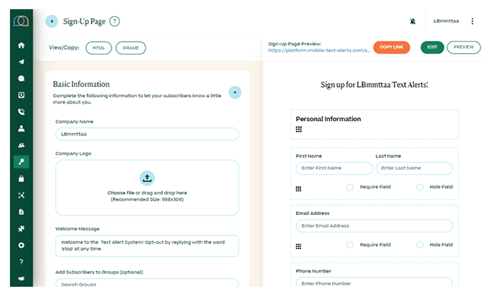Click the Enter First Name field
This screenshot has width=492, height=296.
coord(334,168)
